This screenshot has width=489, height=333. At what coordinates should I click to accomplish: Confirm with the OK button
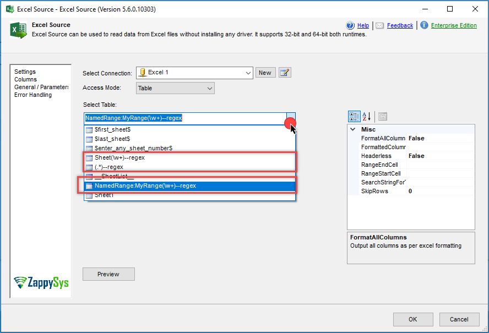[x=413, y=319]
